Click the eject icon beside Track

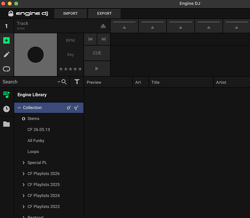point(103,26)
